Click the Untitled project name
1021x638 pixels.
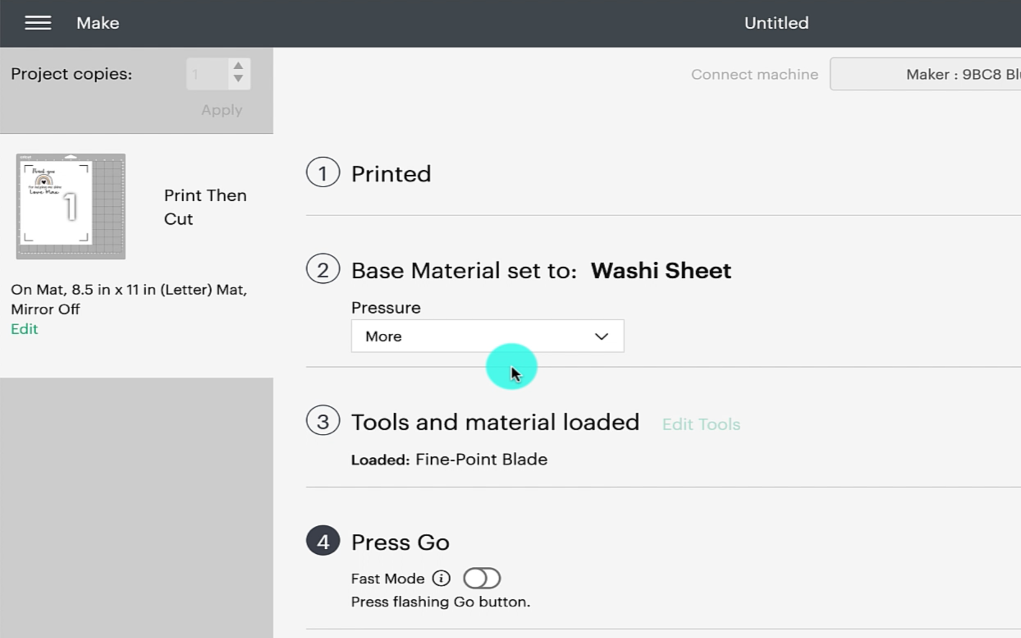click(x=776, y=23)
